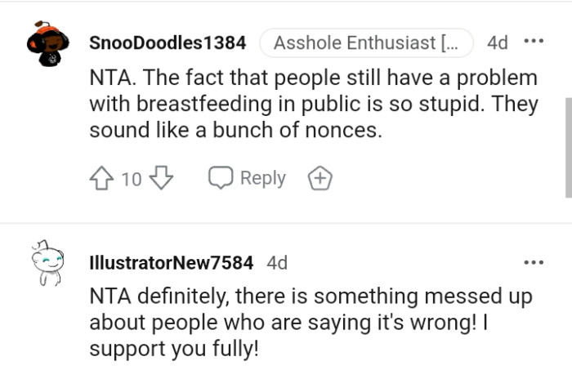The image size is (572, 379).
Task: Click the 'They sound like a bunch' line
Action: [235, 129]
